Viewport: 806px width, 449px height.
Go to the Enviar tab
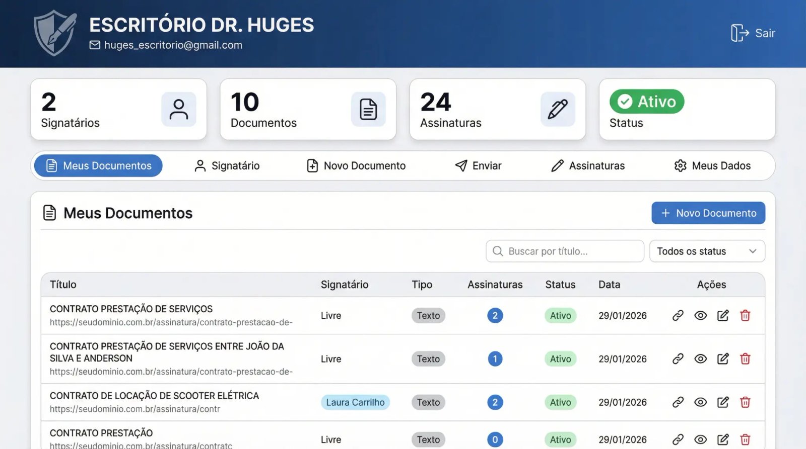pos(478,166)
